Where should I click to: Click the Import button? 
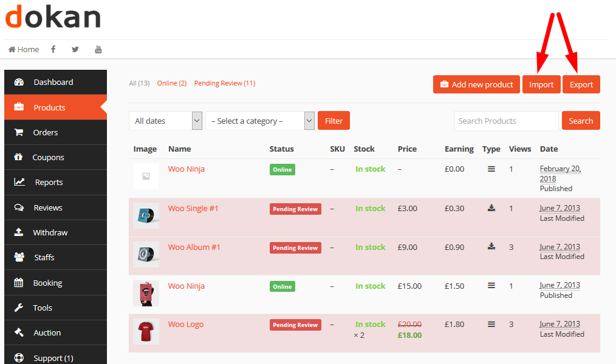[541, 84]
